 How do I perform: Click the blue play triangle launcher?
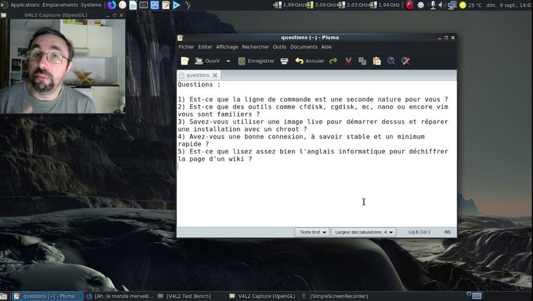point(176,5)
